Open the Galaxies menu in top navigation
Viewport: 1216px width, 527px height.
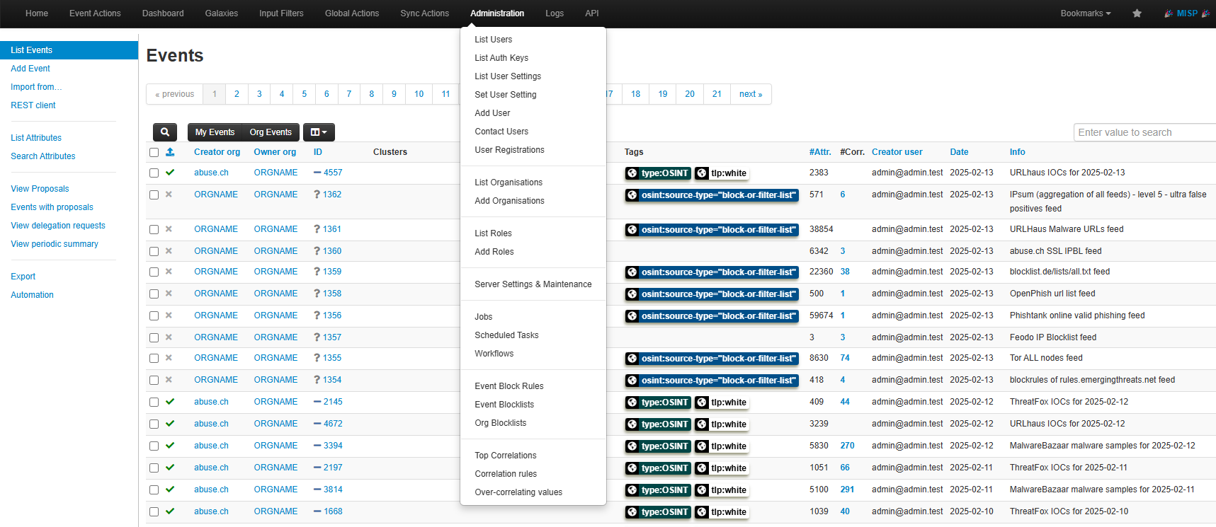click(221, 13)
